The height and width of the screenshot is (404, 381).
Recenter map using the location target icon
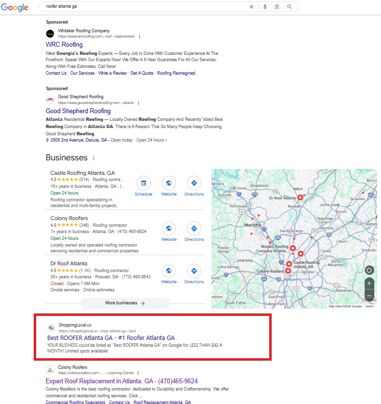[x=369, y=270]
